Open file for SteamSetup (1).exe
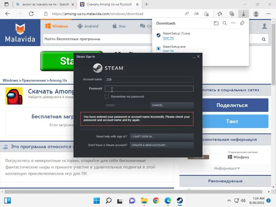Image resolution: width=276 pixels, height=207 pixels. click(x=168, y=38)
